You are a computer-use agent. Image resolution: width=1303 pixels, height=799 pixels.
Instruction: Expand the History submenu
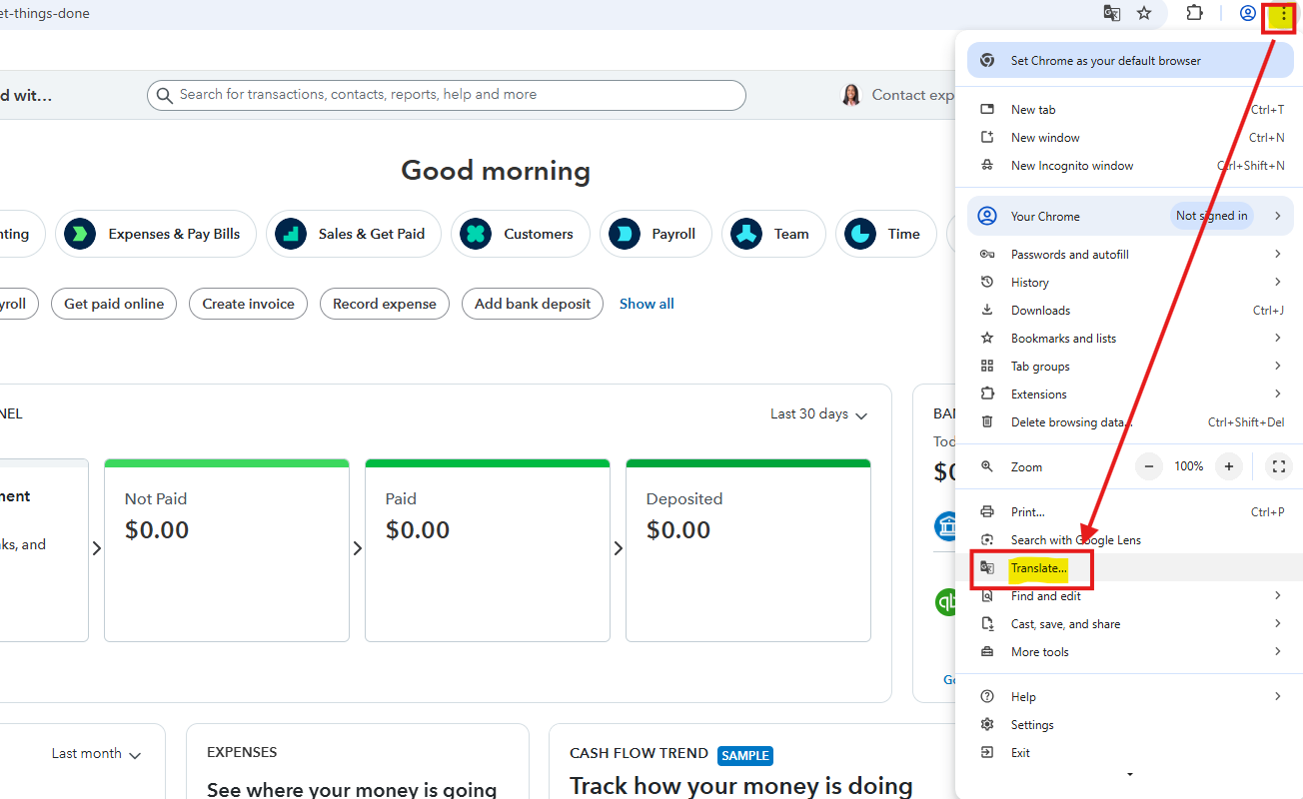tap(1130, 283)
